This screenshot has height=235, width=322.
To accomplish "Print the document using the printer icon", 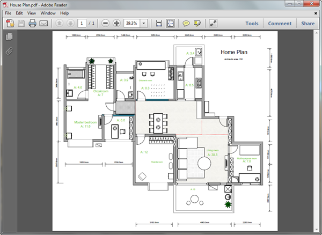I will point(32,24).
